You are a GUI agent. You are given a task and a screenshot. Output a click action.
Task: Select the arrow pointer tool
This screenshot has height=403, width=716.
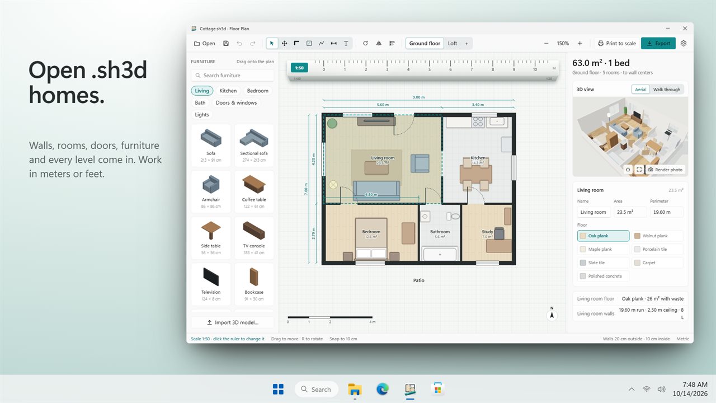272,43
